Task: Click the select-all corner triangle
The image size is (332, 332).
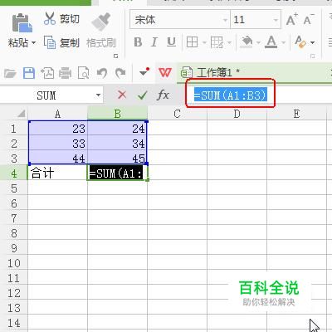Action: click(x=21, y=114)
